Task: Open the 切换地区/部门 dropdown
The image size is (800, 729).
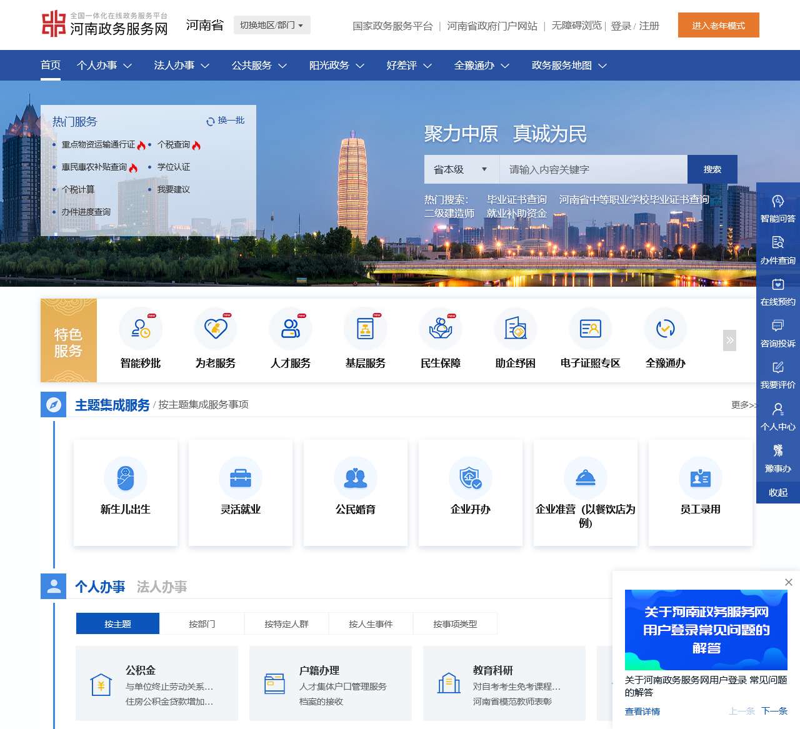Action: pyautogui.click(x=272, y=25)
